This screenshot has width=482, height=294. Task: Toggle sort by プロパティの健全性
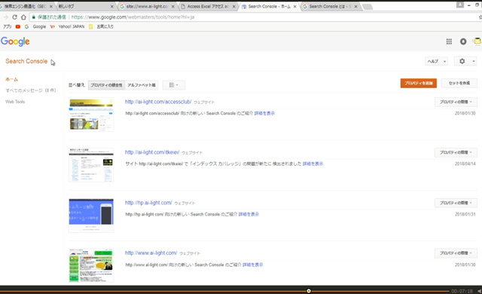106,85
